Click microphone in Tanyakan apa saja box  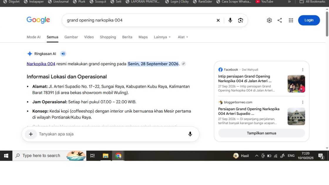click(190, 134)
